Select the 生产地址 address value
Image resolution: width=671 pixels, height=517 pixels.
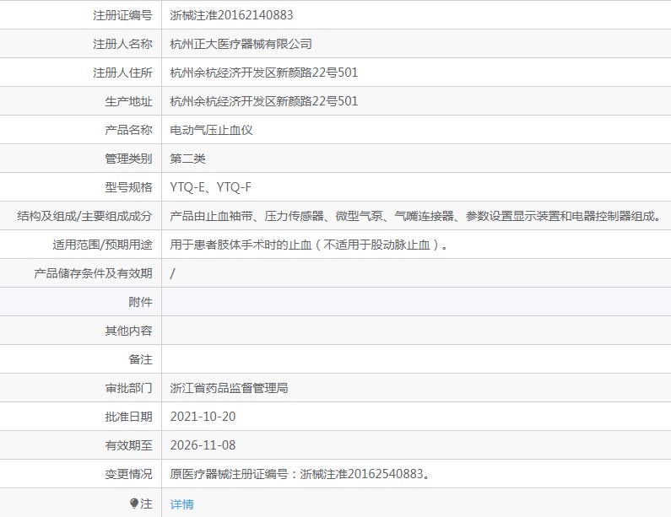pos(264,101)
